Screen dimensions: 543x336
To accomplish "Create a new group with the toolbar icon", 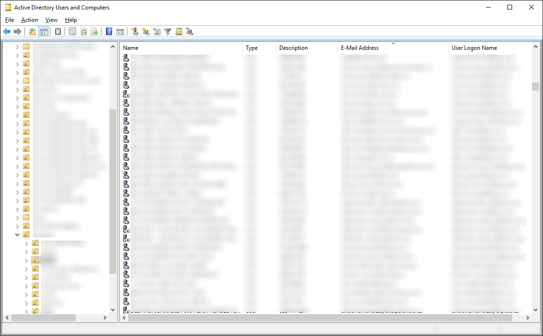I will coord(146,32).
